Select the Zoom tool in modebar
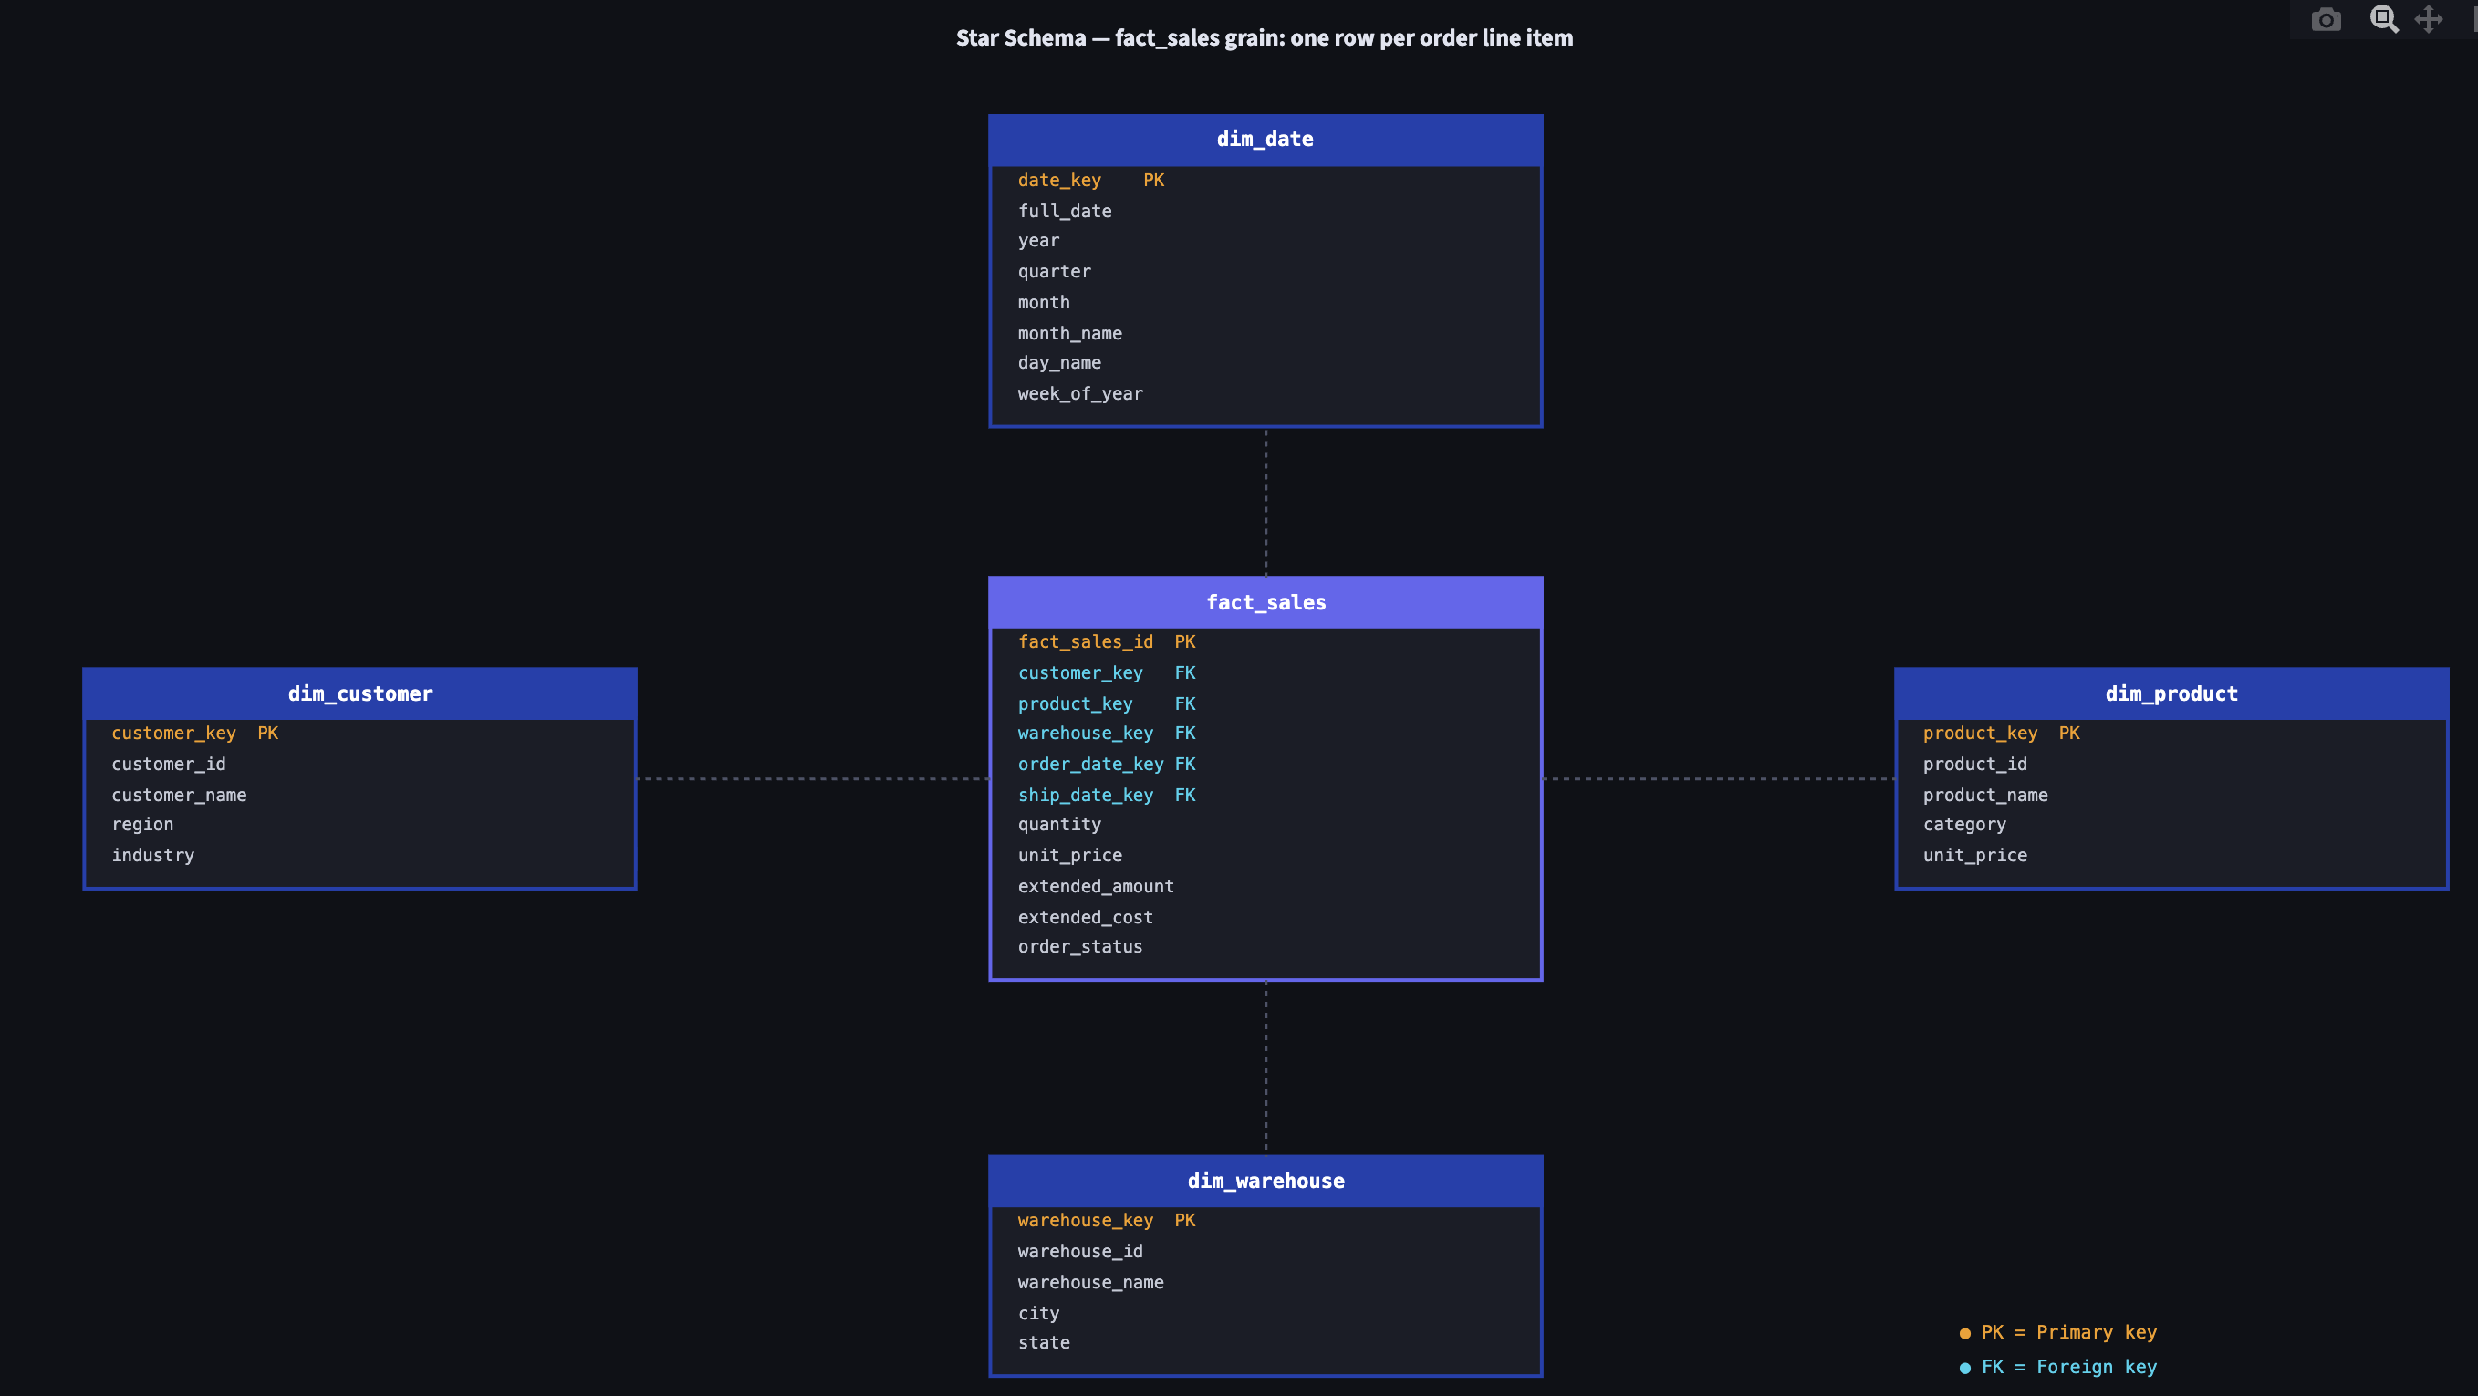2478x1396 pixels. (x=2384, y=19)
